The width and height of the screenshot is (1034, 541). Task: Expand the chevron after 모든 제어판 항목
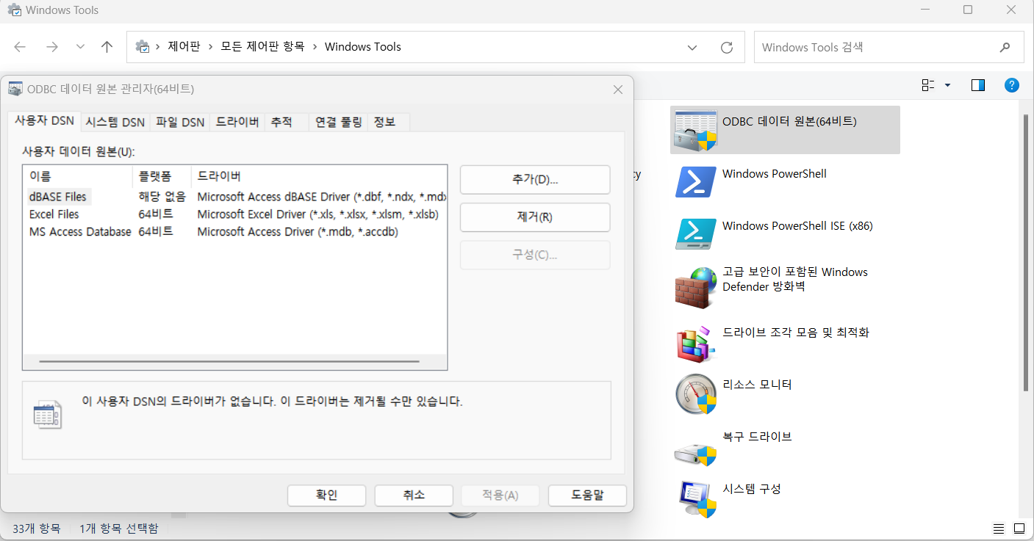coord(314,47)
